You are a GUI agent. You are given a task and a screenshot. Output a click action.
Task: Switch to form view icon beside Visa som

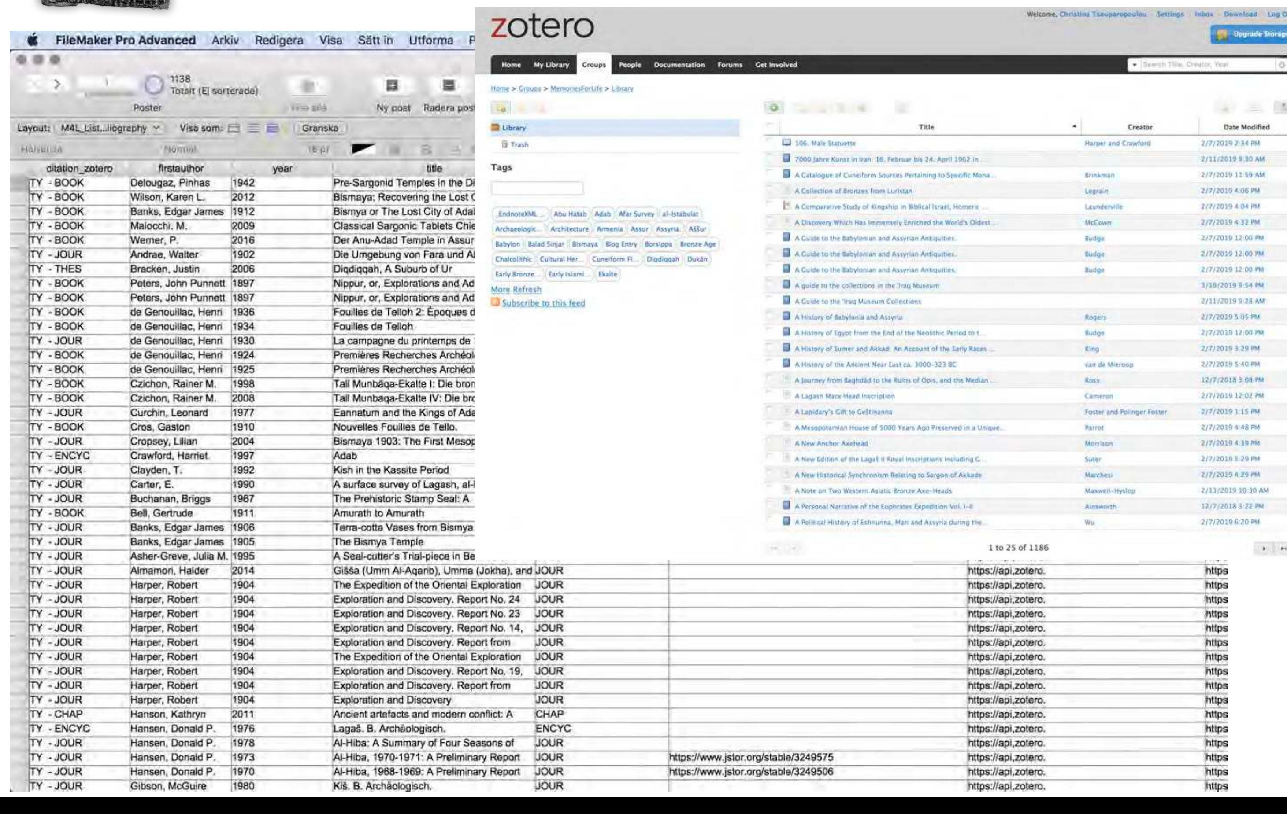pyautogui.click(x=234, y=128)
